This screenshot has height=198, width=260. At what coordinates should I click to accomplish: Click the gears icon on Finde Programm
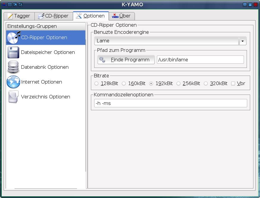point(102,60)
